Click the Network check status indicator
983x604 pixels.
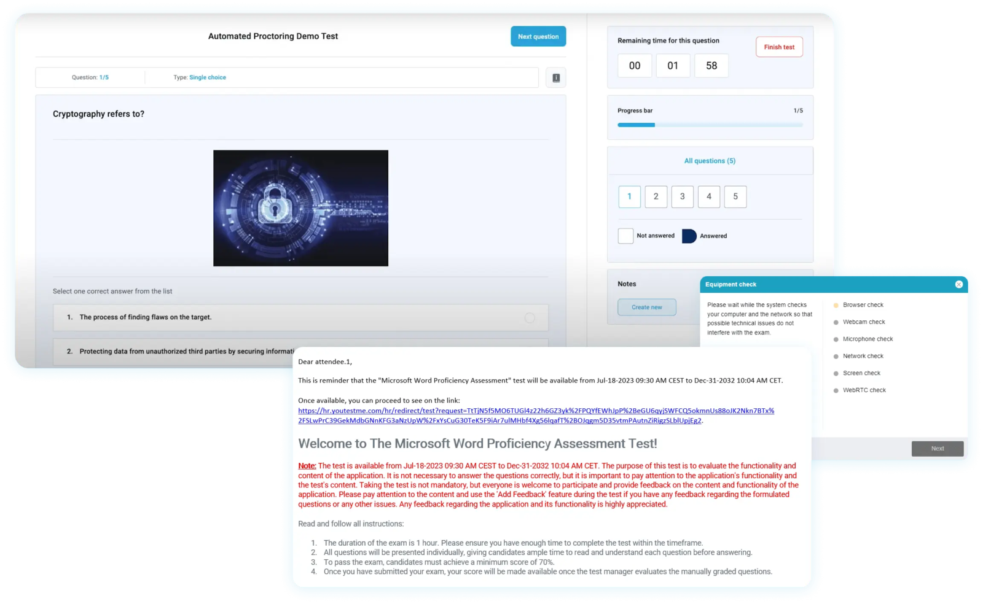[836, 357]
